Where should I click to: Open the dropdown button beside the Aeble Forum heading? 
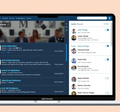[106, 24]
